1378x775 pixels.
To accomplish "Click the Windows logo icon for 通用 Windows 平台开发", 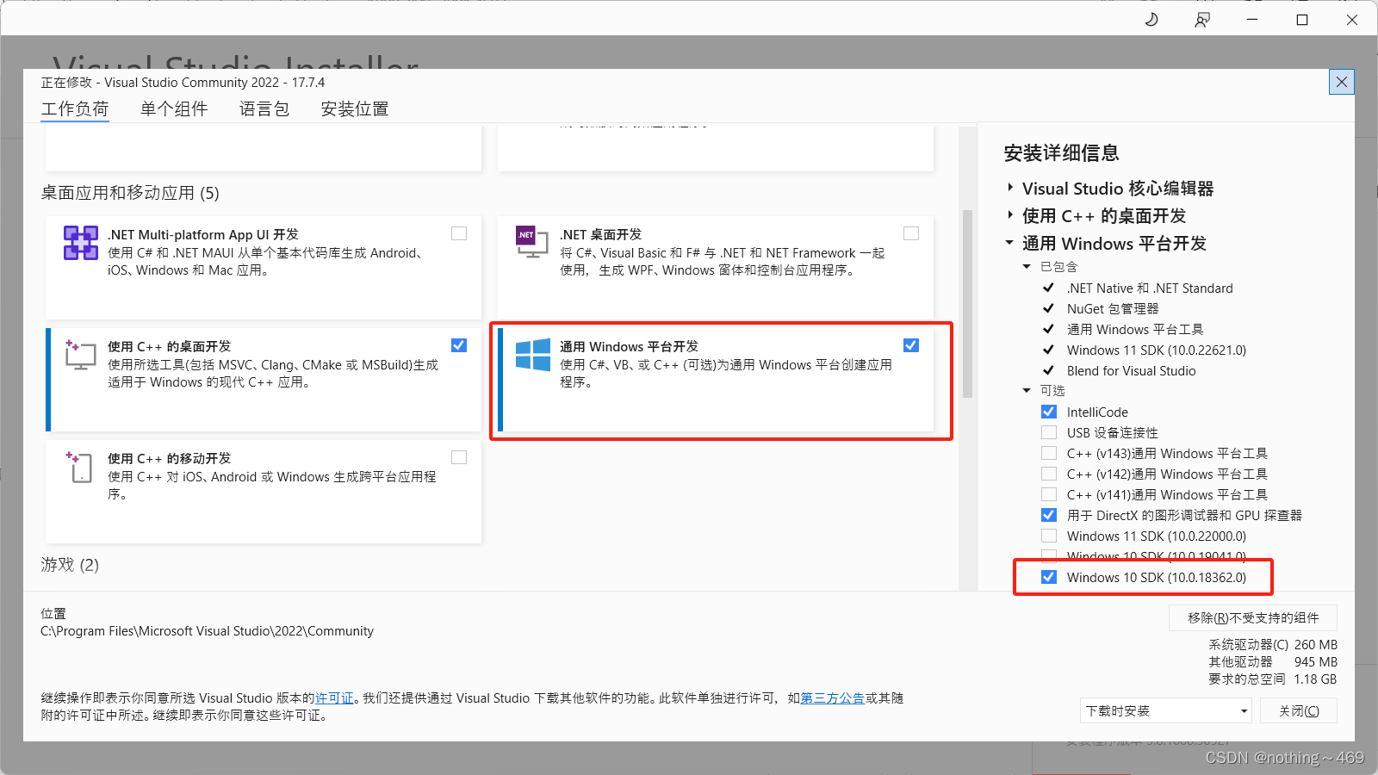I will 532,356.
